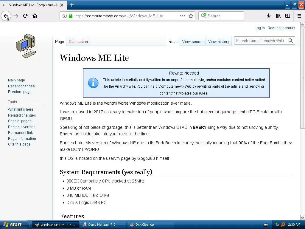Open the Discussion tab
This screenshot has width=305, height=229.
[x=78, y=41]
